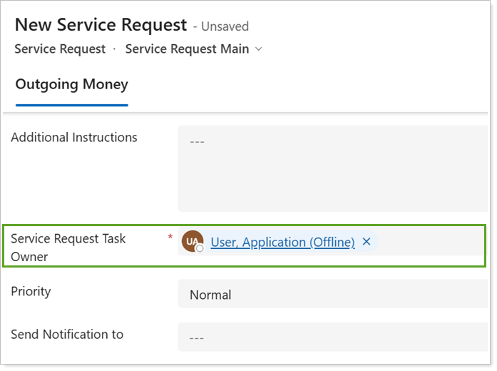The width and height of the screenshot is (497, 371).
Task: Click the New Service Request title
Action: click(x=101, y=25)
